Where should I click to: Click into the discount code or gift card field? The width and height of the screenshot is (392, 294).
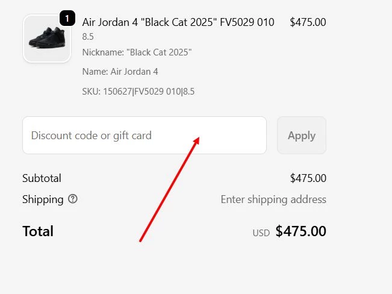(144, 136)
